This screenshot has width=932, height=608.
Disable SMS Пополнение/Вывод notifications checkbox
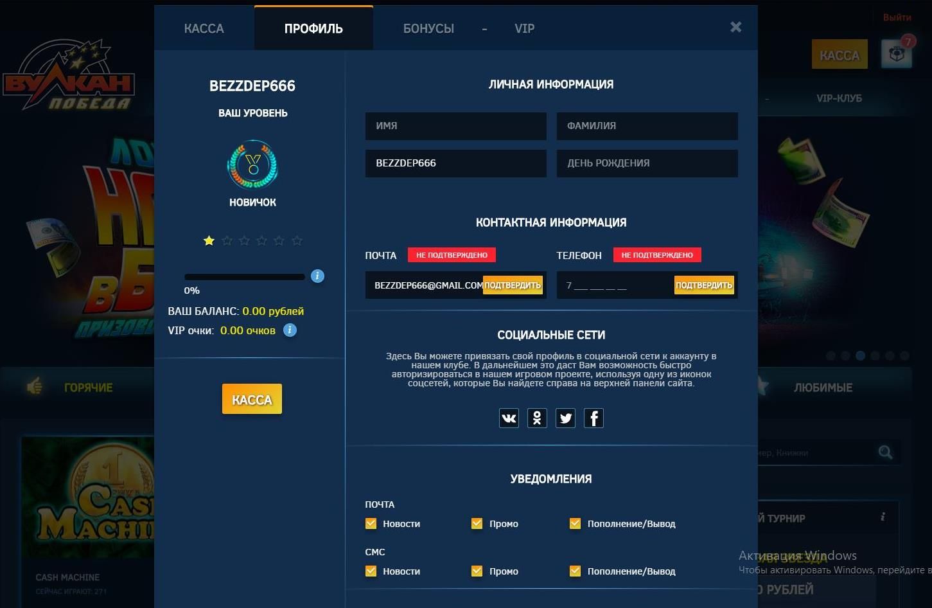575,571
